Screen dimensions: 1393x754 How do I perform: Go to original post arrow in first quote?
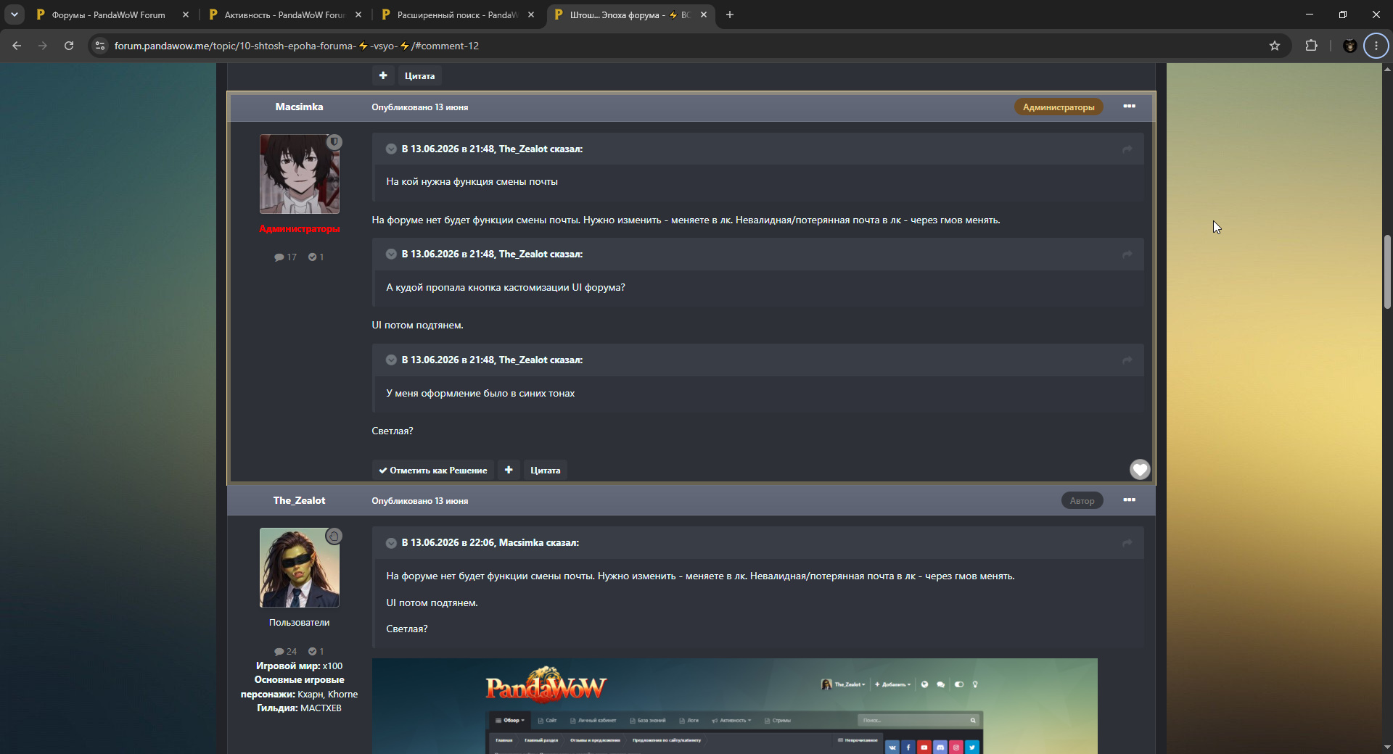click(1127, 149)
